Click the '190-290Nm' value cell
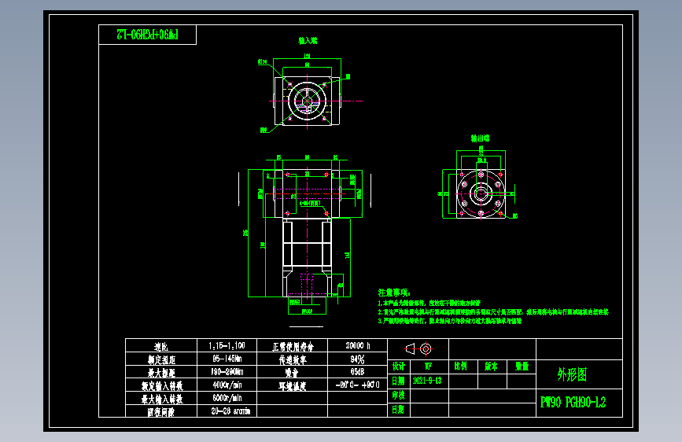This screenshot has width=682, height=442. tap(227, 372)
